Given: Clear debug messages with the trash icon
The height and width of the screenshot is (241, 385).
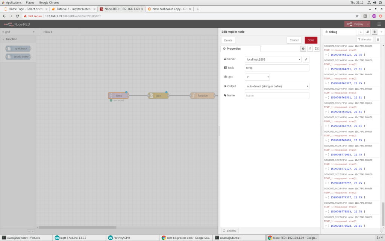Looking at the screenshot, I should [377, 39].
